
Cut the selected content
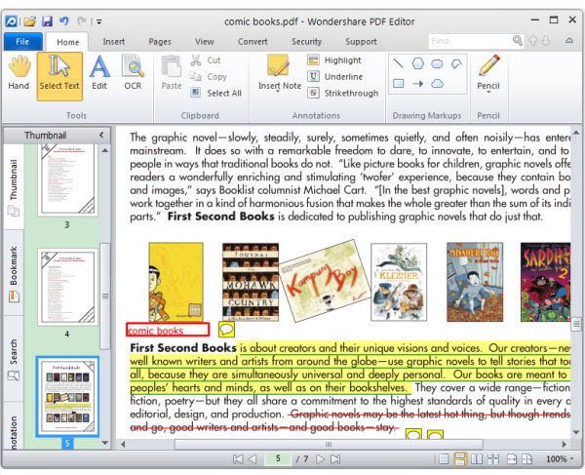[x=206, y=60]
